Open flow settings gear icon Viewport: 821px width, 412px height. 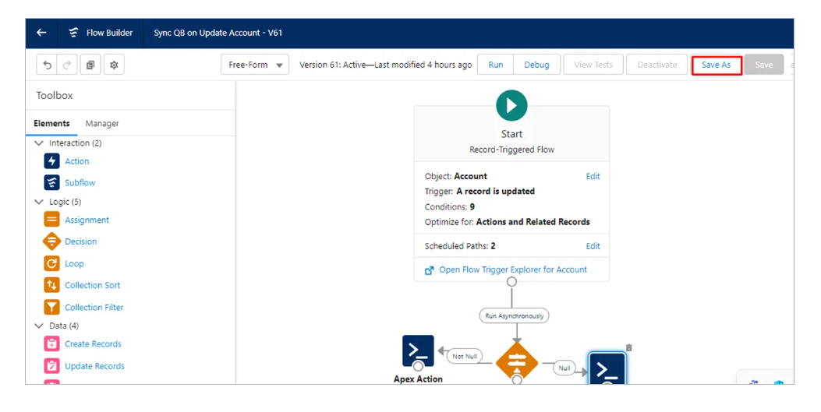click(114, 65)
